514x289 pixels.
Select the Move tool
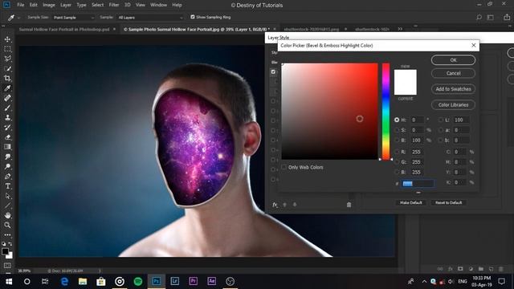pos(7,39)
